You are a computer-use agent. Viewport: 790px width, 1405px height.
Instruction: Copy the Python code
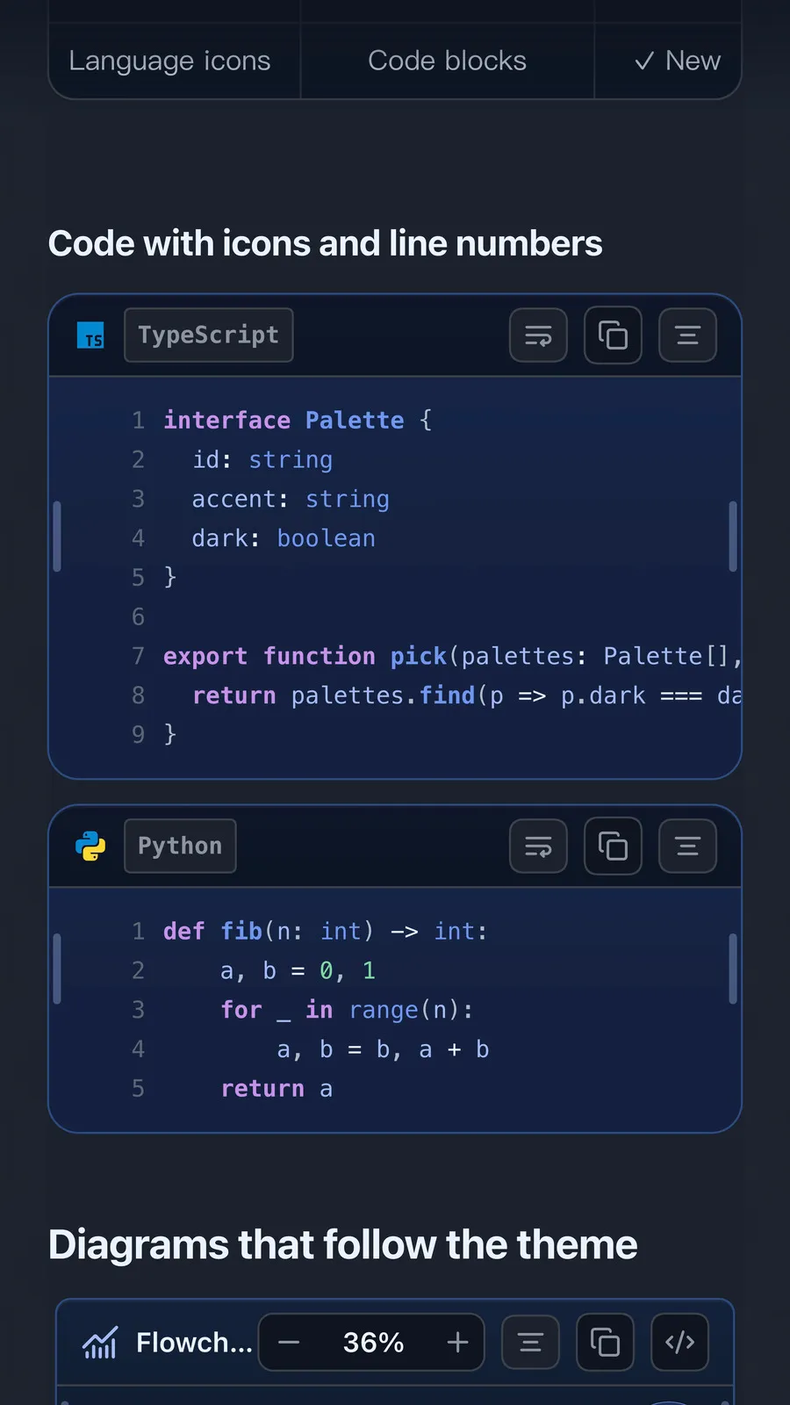point(613,846)
